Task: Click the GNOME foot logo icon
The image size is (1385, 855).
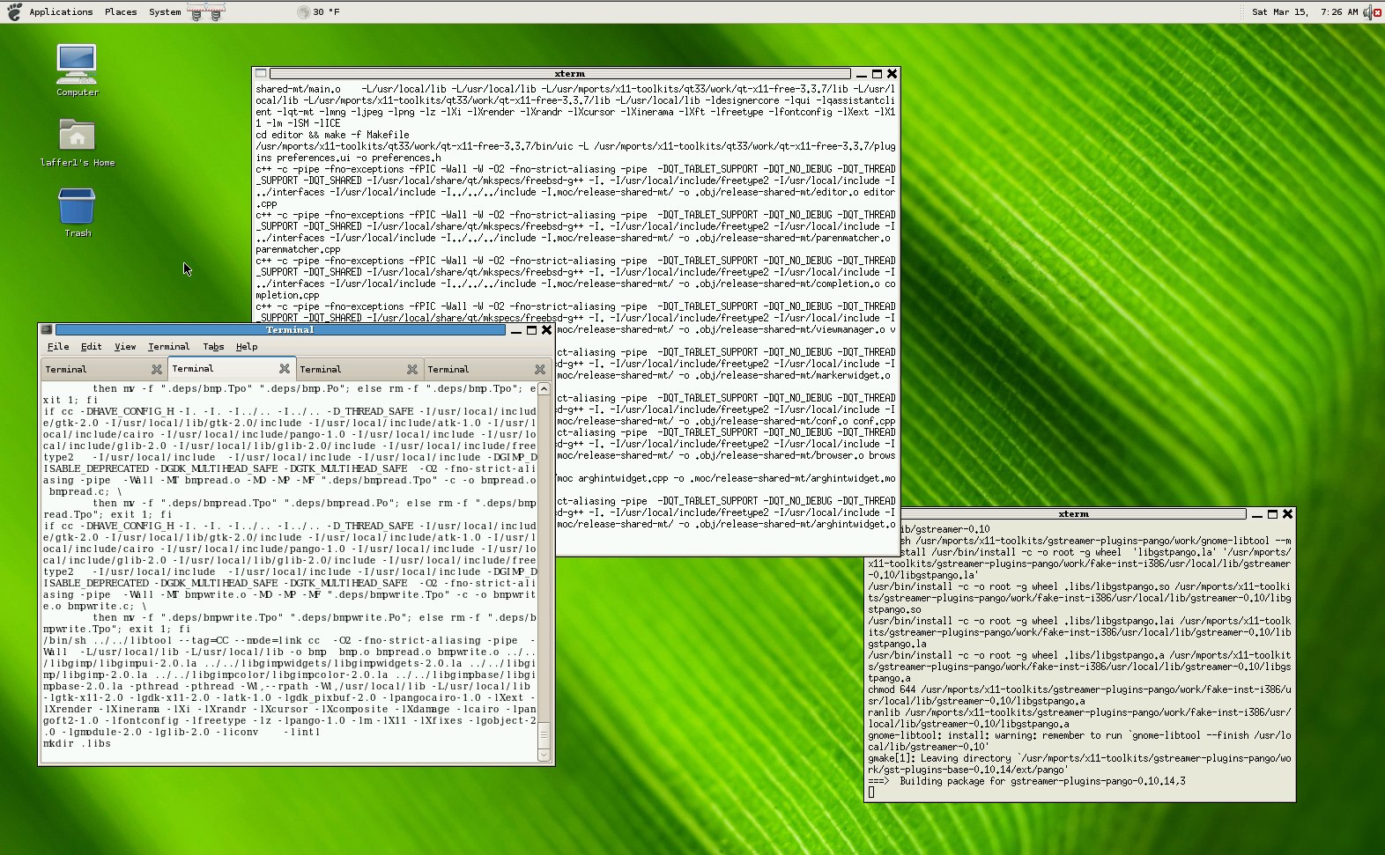Action: [14, 11]
